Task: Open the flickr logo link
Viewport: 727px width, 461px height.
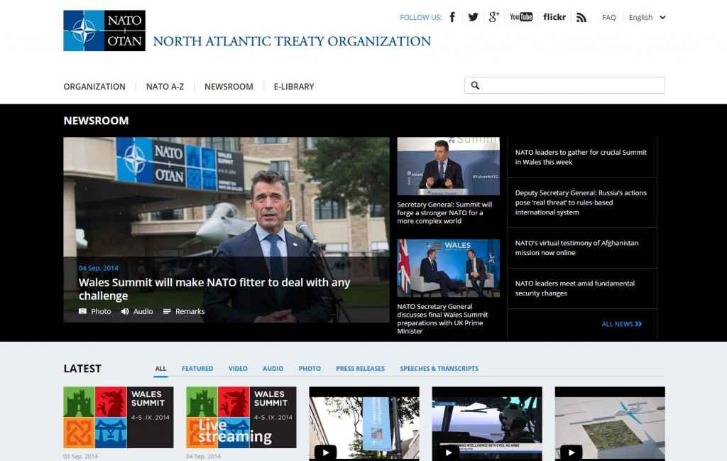Action: coord(554,17)
